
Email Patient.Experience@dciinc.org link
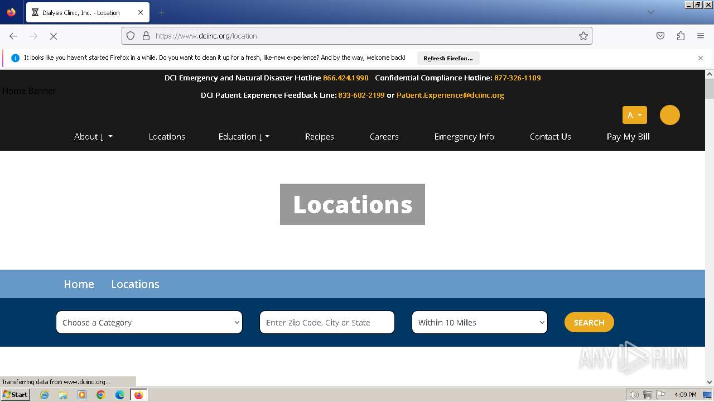point(450,95)
